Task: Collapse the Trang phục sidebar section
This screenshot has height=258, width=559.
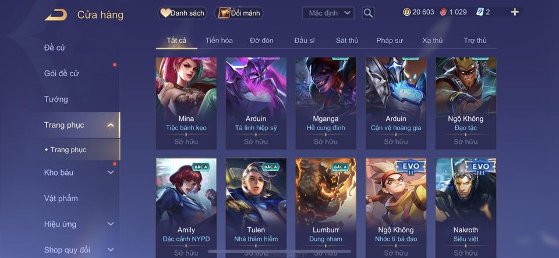Action: point(111,125)
